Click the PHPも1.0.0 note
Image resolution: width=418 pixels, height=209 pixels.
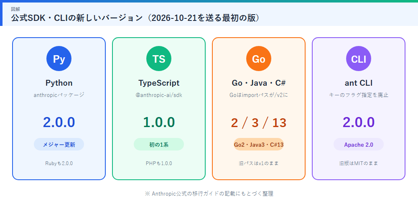point(159,163)
